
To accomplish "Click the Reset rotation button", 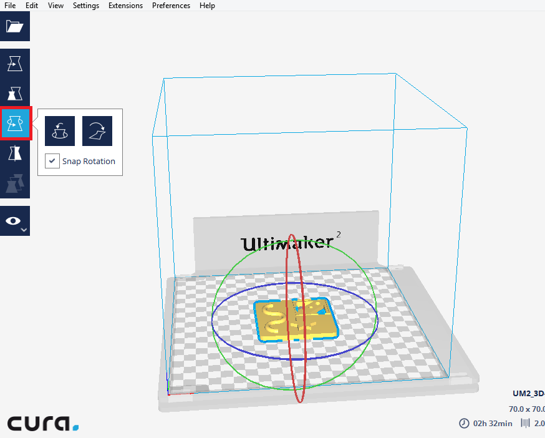I will [x=60, y=131].
